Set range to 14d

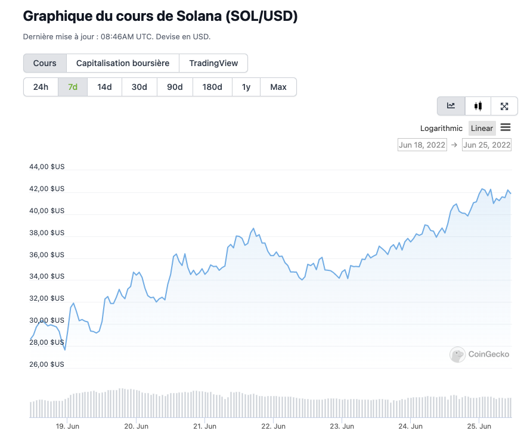coord(105,87)
